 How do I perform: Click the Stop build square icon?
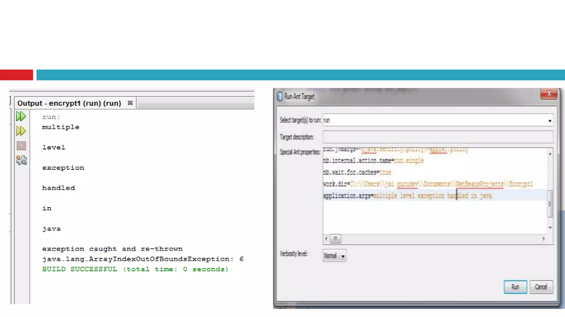(x=21, y=146)
